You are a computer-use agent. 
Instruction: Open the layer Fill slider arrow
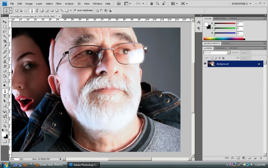[x=249, y=58]
